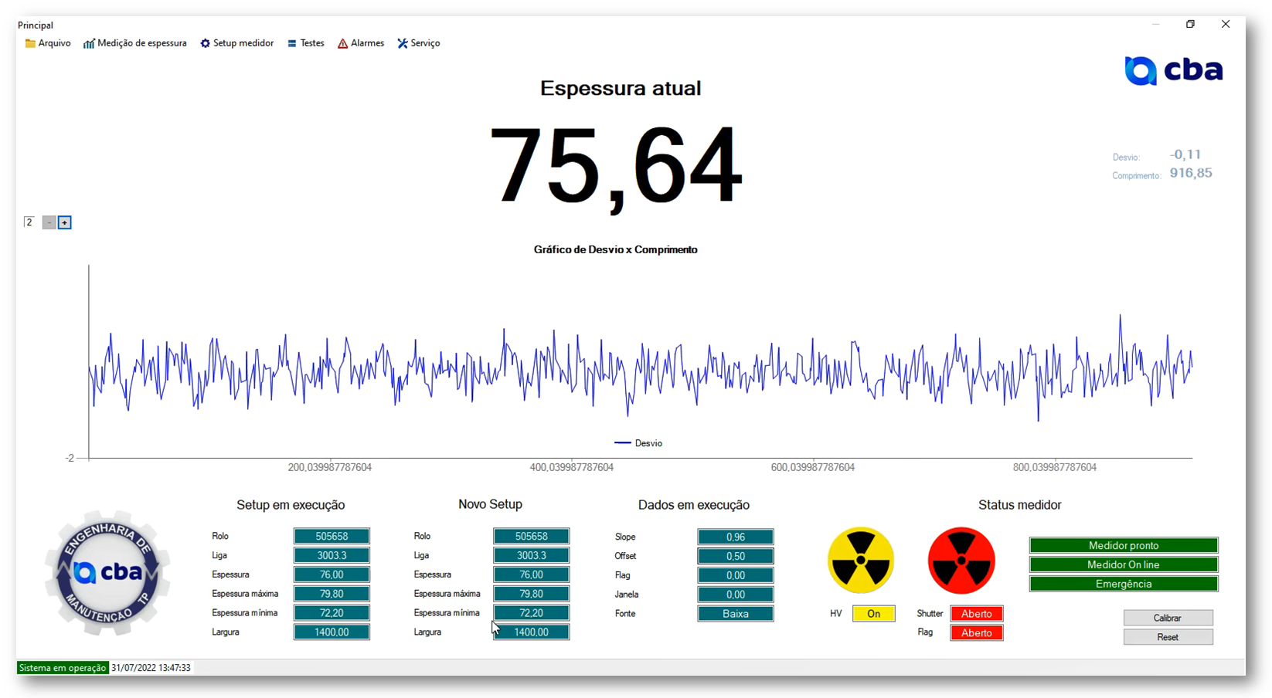1272x698 pixels.
Task: Click the red radiation shutter indicator icon
Action: click(x=961, y=561)
